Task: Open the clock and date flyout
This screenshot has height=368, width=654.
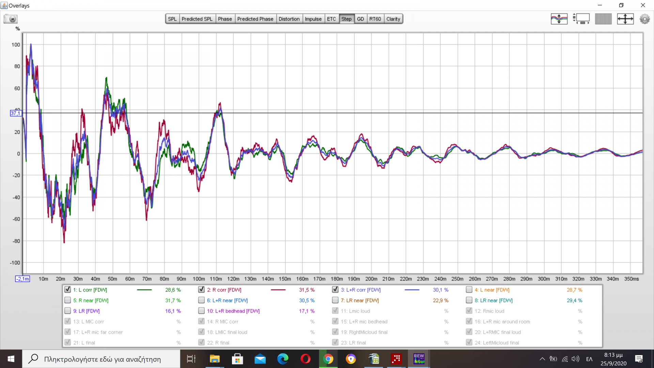Action: pos(613,359)
